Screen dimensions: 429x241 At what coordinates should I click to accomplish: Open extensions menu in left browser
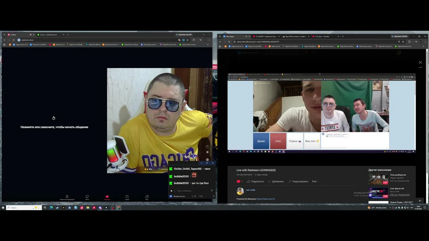coord(194,40)
